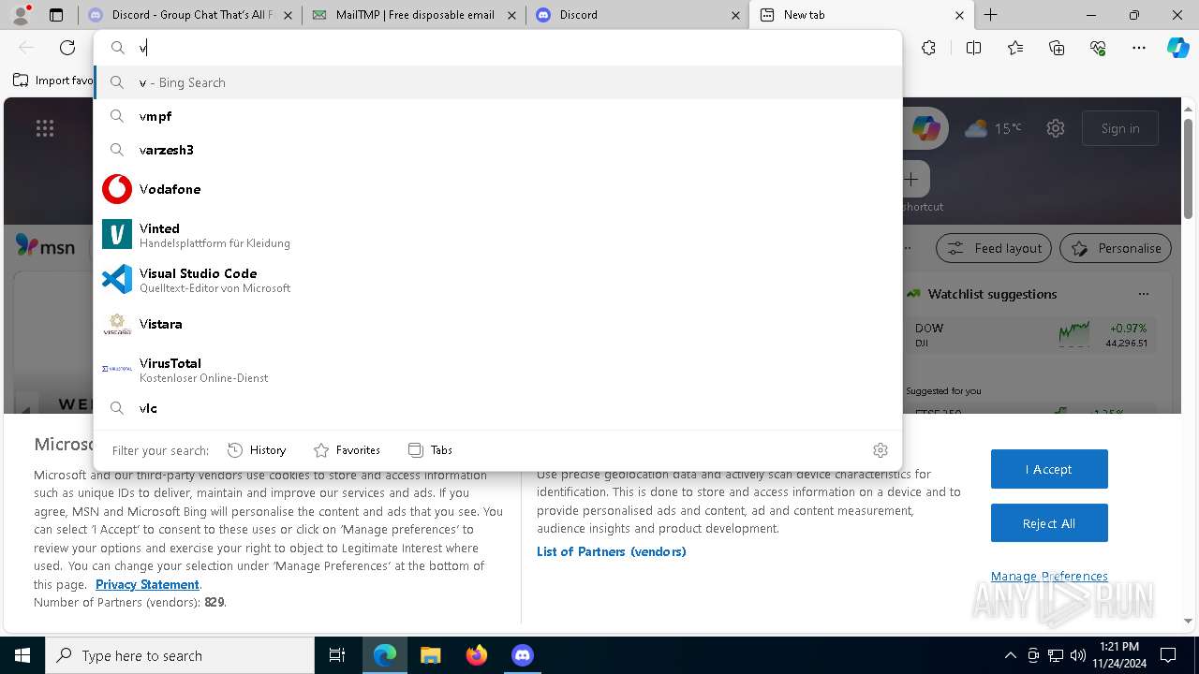Close the New tab tab
The height and width of the screenshot is (674, 1199).
point(959,15)
